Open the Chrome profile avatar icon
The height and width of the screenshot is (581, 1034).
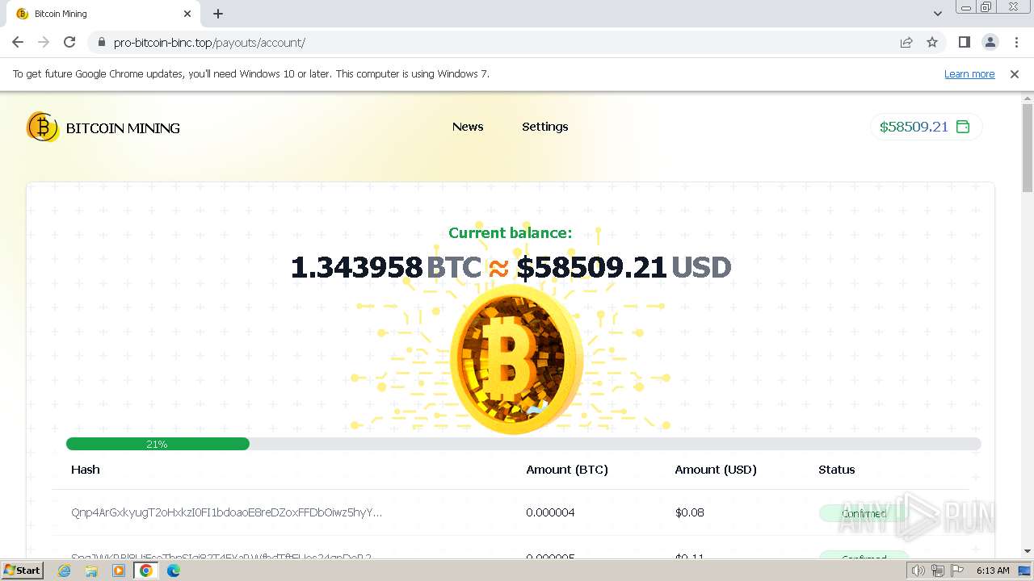[990, 42]
